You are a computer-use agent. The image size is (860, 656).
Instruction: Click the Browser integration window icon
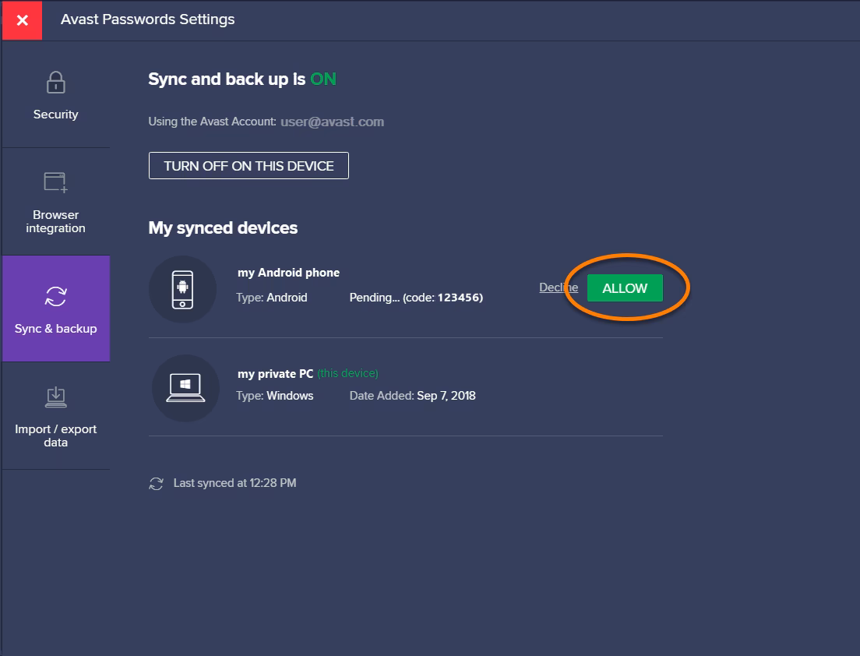55,182
